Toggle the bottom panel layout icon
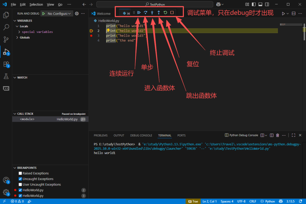This screenshot has height=204, width=306. [260, 4]
